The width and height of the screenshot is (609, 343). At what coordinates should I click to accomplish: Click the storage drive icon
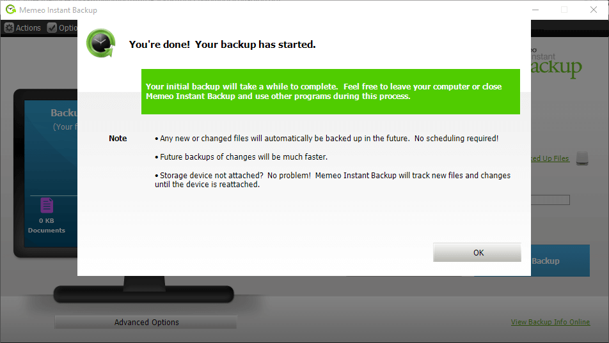[x=581, y=158]
